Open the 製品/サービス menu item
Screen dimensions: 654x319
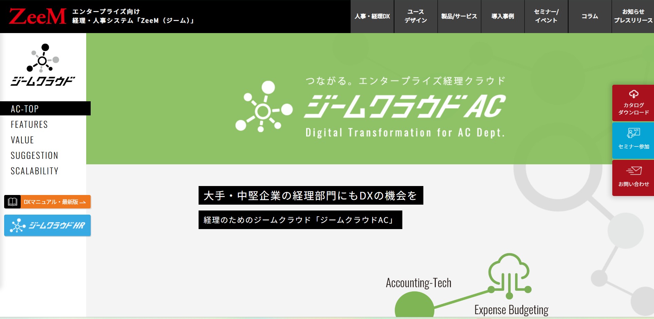[x=459, y=17]
